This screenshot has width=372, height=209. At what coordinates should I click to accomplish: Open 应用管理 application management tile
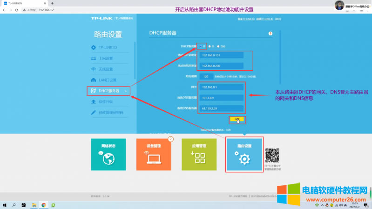click(199, 154)
